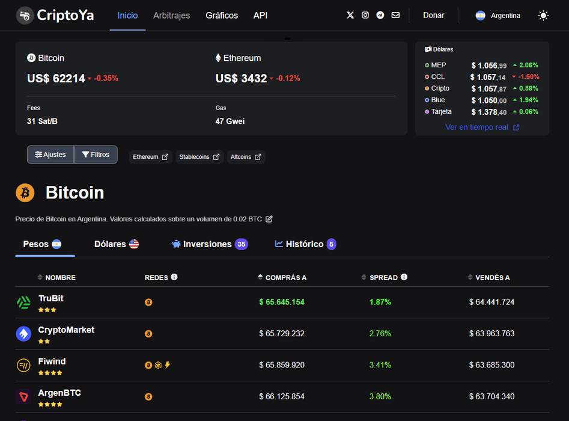Click Lightning network icon in Fiwind row
The width and height of the screenshot is (569, 421).
pos(168,365)
